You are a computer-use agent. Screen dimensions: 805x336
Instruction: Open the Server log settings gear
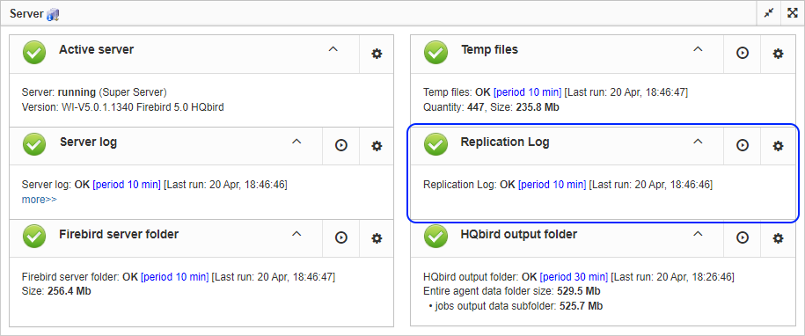click(377, 146)
